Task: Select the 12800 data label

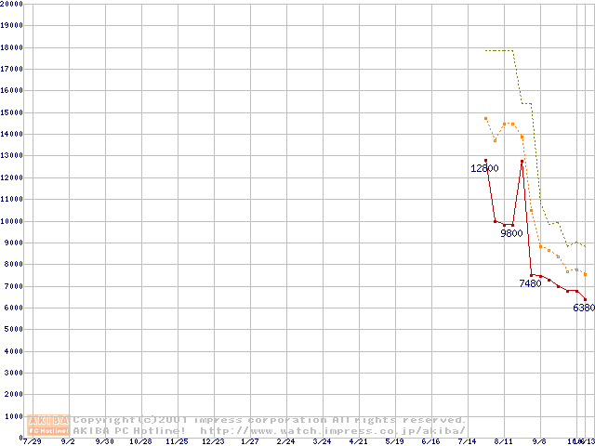Action: (x=484, y=169)
